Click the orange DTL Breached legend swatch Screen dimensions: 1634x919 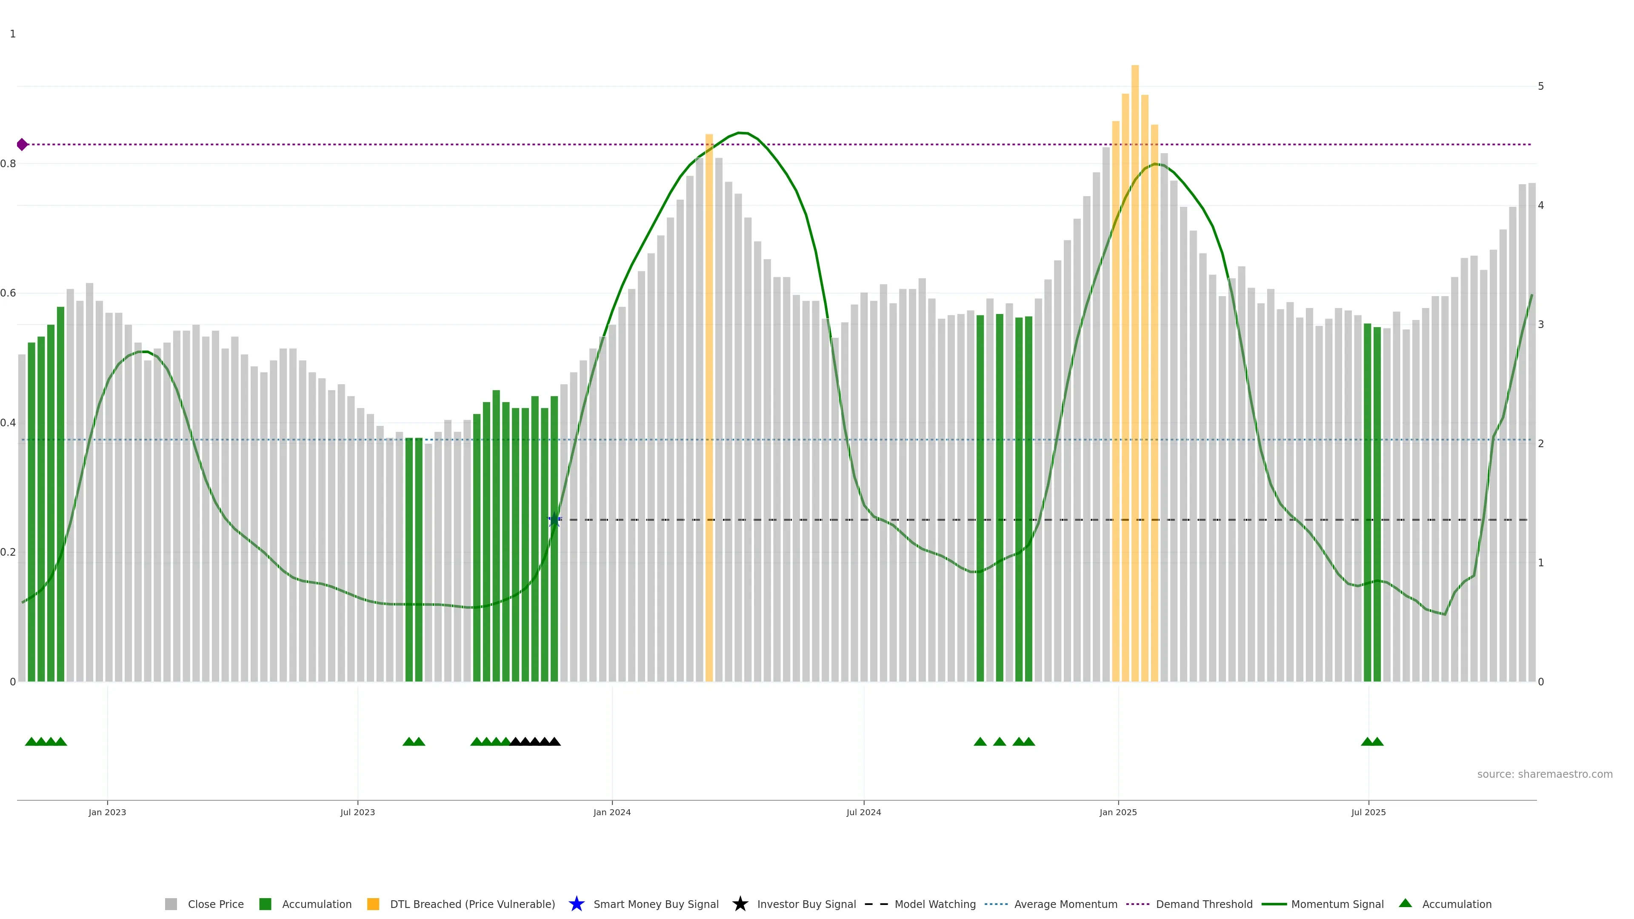click(x=373, y=904)
